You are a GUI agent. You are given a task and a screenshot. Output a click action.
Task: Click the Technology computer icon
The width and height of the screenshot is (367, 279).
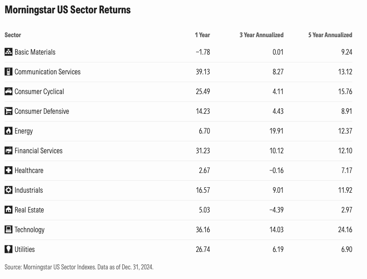pyautogui.click(x=8, y=229)
